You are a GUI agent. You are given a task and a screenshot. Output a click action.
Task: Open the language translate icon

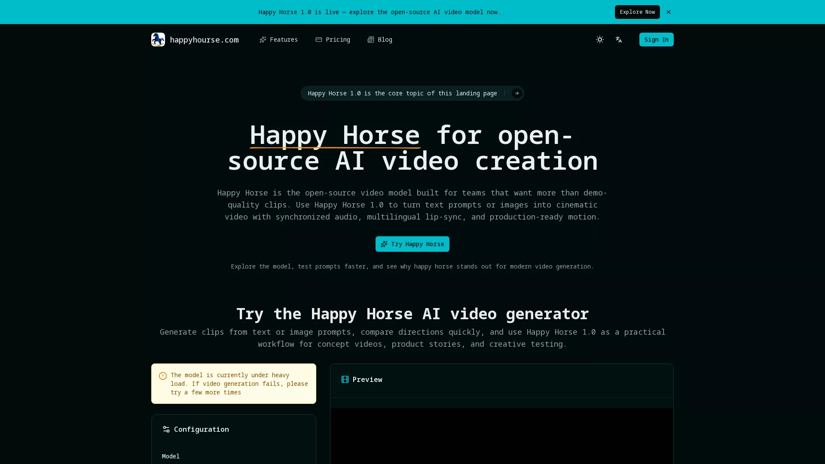(x=619, y=40)
